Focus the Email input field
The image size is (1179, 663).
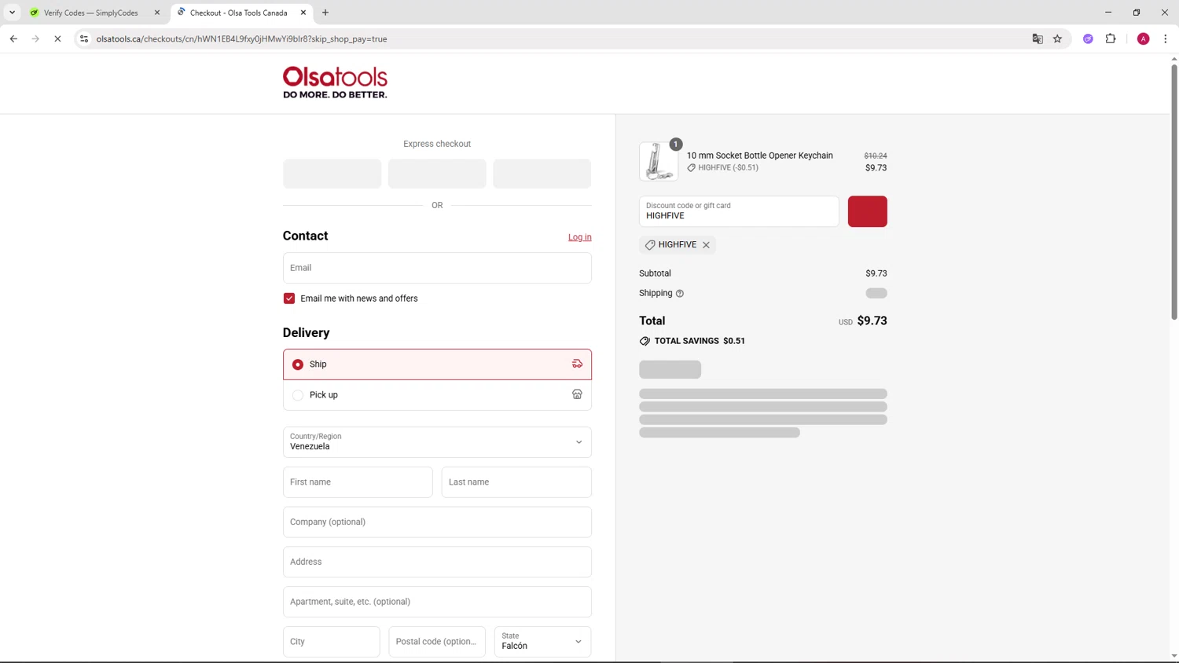437,268
